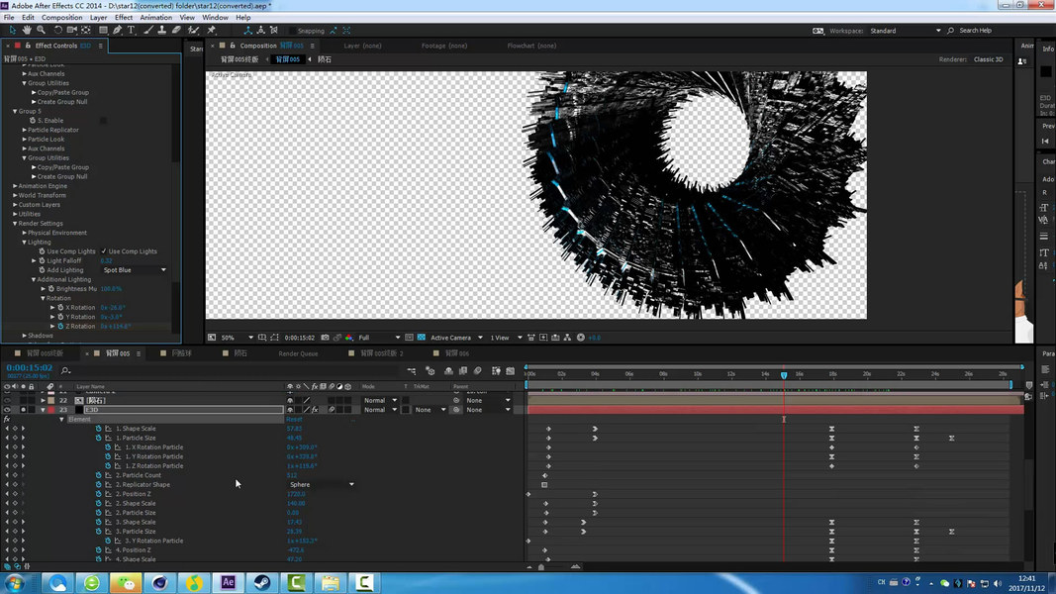The image size is (1056, 594).
Task: Select the Unified Camera tool
Action: pos(71,31)
